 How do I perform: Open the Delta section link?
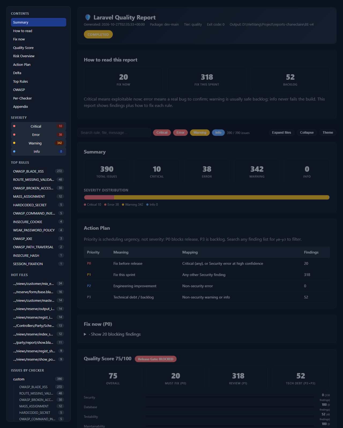click(39, 73)
